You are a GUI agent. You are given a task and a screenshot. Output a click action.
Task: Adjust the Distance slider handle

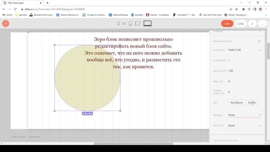[240, 73]
